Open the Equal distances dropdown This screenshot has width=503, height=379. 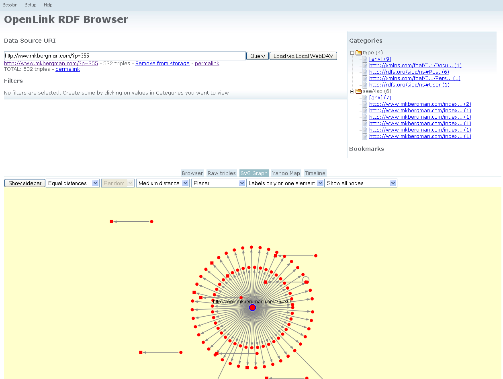[x=72, y=183]
